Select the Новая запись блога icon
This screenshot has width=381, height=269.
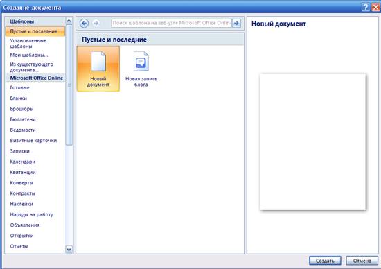pyautogui.click(x=141, y=69)
